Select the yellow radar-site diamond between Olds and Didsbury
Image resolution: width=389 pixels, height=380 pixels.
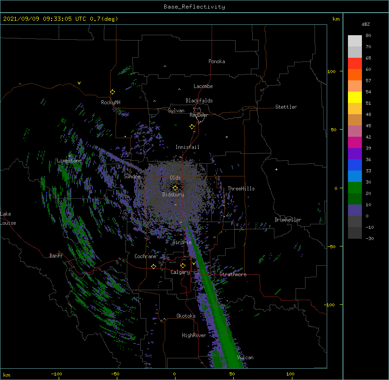pyautogui.click(x=175, y=188)
